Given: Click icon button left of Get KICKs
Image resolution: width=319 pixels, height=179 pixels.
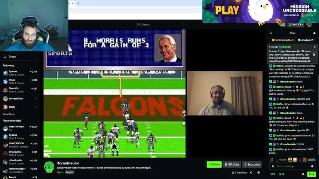Looking at the screenshot, I should 283,25.
